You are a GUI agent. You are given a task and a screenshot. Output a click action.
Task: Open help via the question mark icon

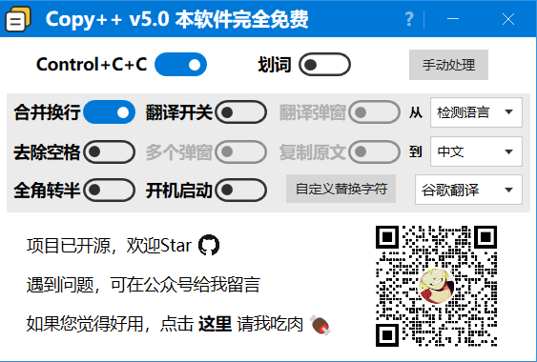pyautogui.click(x=409, y=19)
